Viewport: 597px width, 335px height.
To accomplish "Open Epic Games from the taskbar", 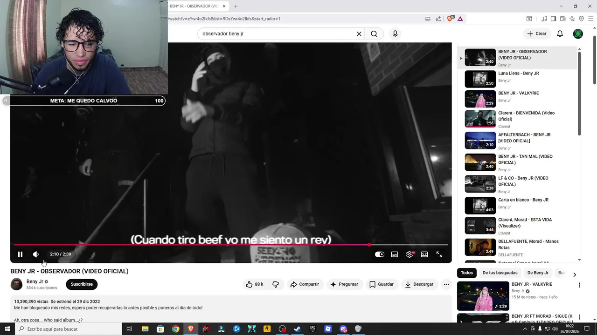I will [x=312, y=329].
